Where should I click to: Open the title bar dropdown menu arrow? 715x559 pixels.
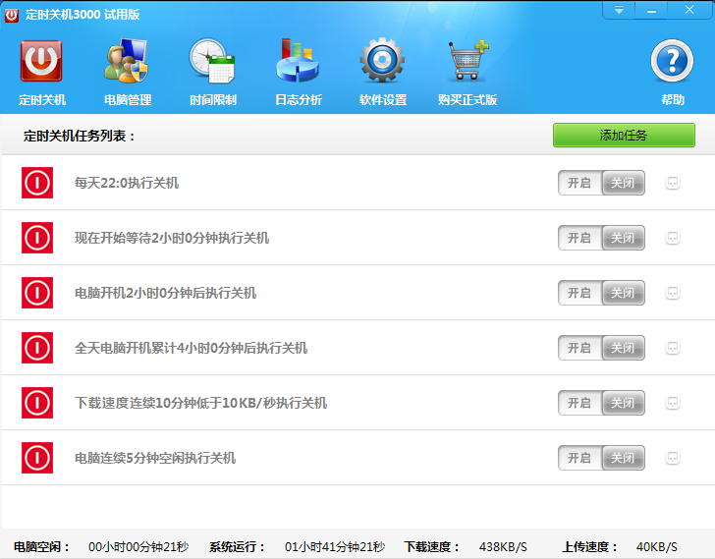(619, 10)
